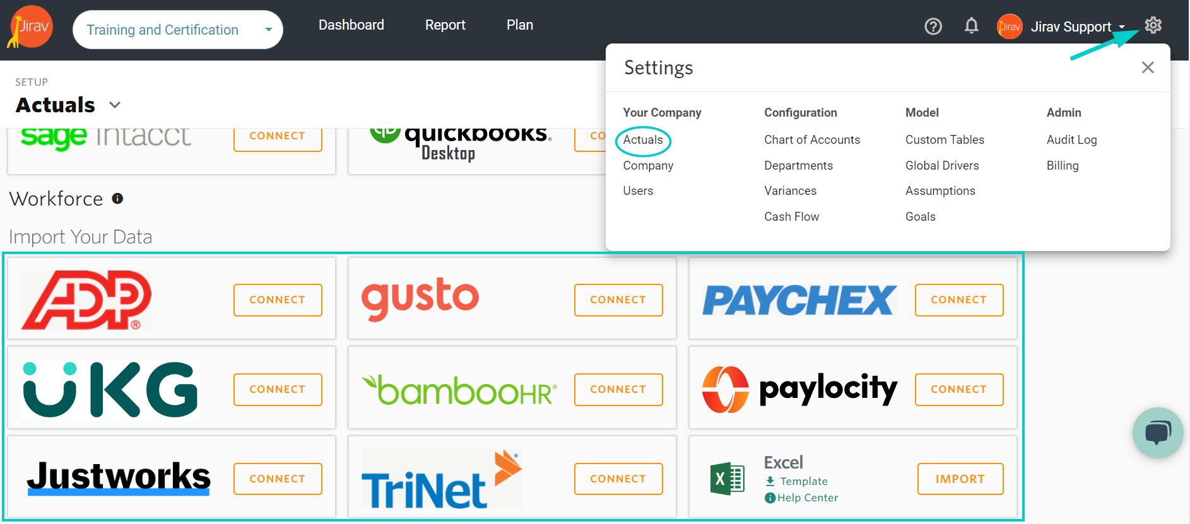
Task: Click the settings gear icon
Action: 1153,25
